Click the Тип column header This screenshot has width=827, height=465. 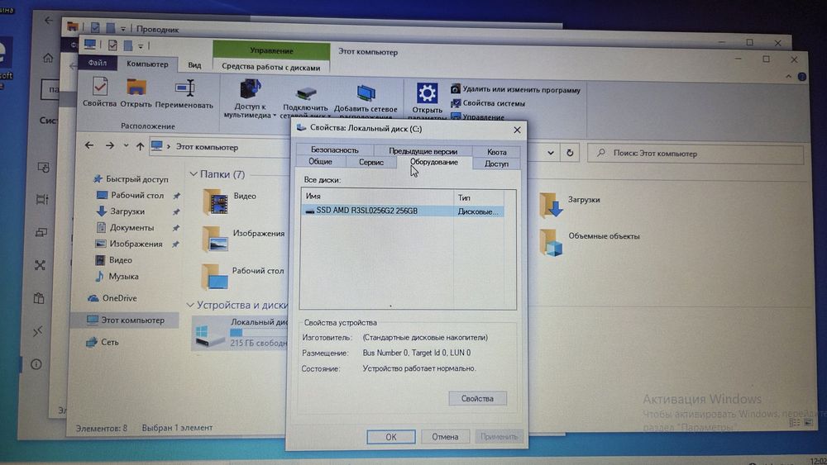click(478, 197)
